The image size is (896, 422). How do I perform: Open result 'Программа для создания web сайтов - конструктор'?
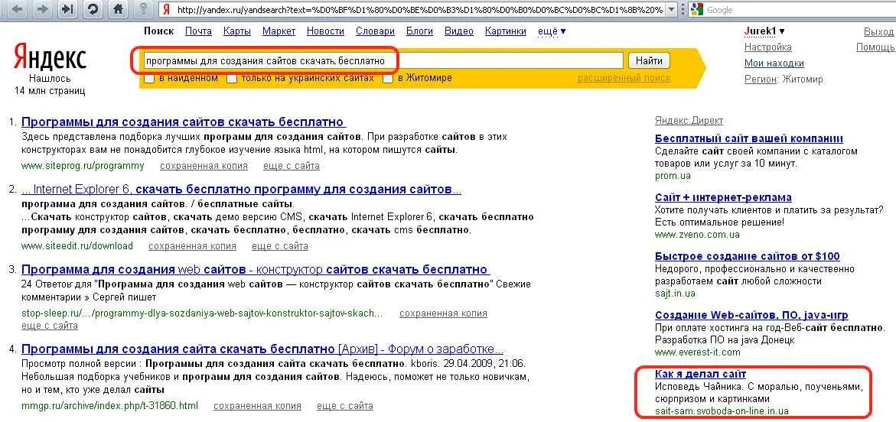(256, 270)
